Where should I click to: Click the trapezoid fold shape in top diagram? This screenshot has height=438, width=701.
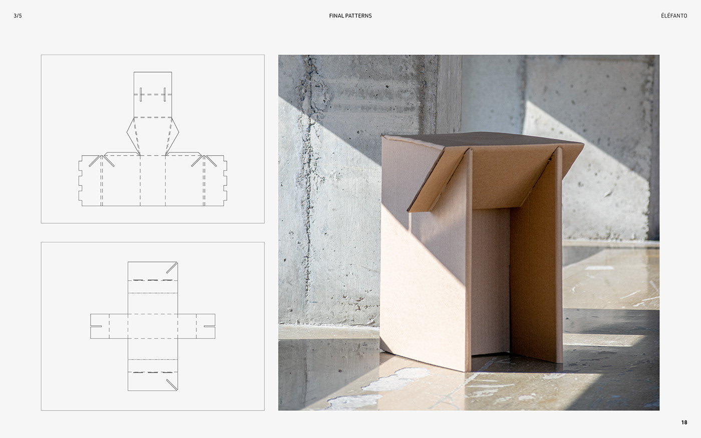pos(152,133)
